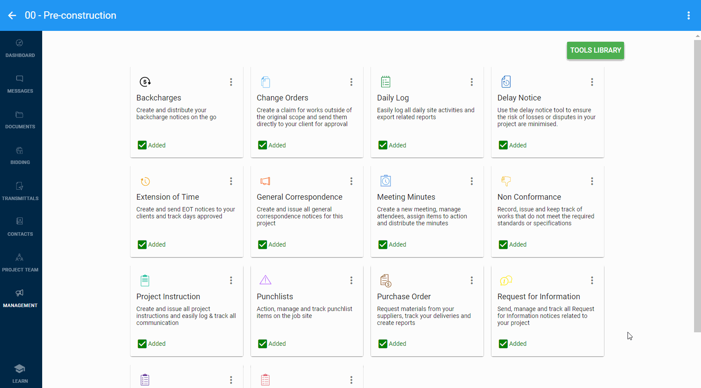
Task: Click the Change Orders document icon
Action: [265, 82]
